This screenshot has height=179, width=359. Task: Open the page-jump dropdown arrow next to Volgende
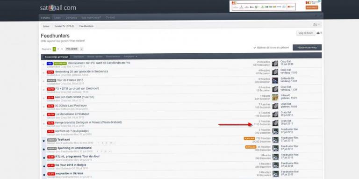[82, 49]
